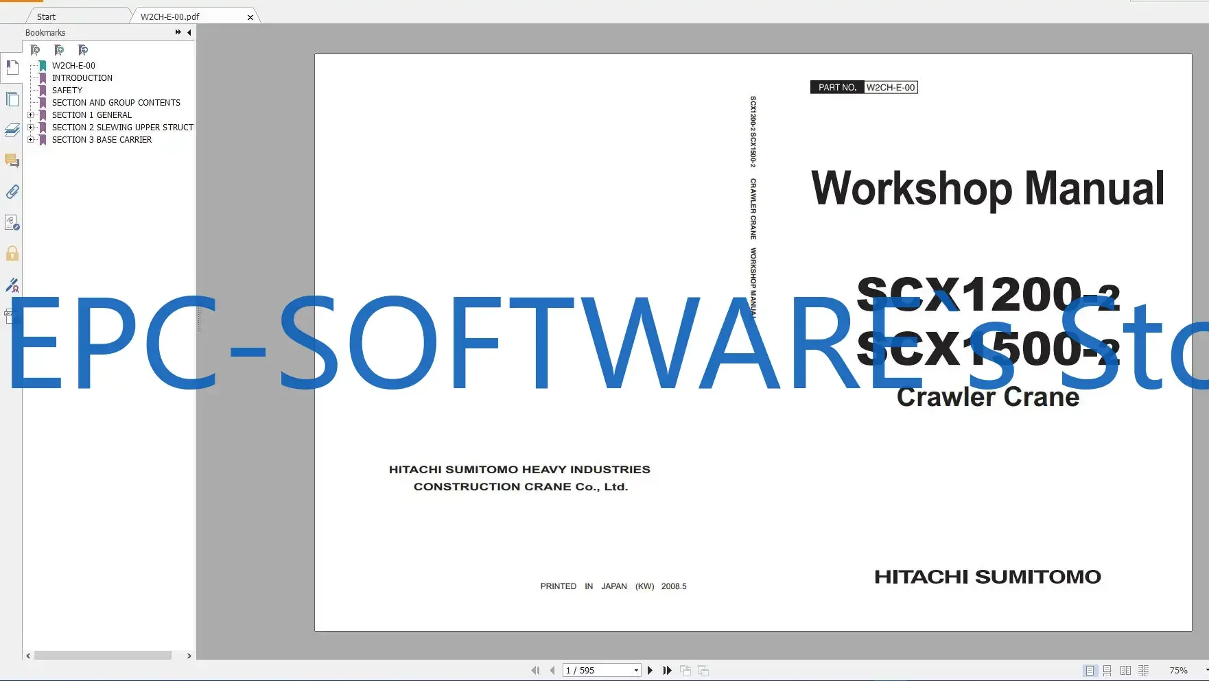Click the HITACHI SUMITOMO logo text
The image size is (1209, 681).
click(x=988, y=577)
